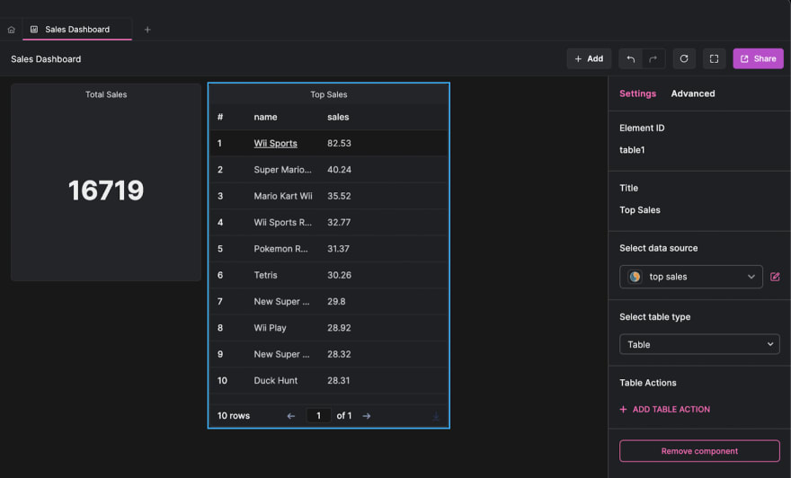Click the Share button
The width and height of the screenshot is (791, 478).
[758, 59]
